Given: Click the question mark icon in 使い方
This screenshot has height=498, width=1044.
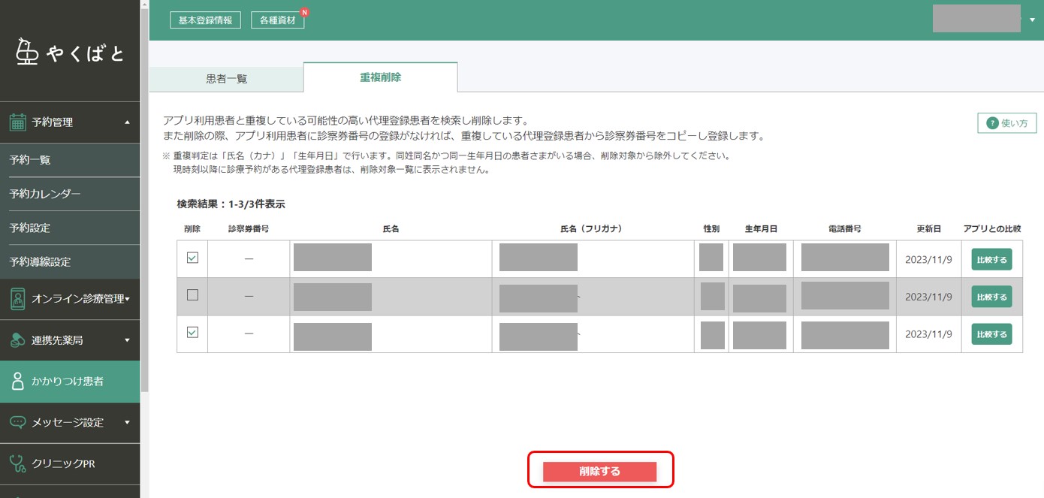Looking at the screenshot, I should click(x=992, y=123).
